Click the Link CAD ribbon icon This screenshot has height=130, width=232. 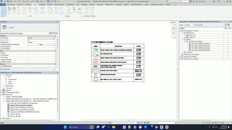pos(19,10)
